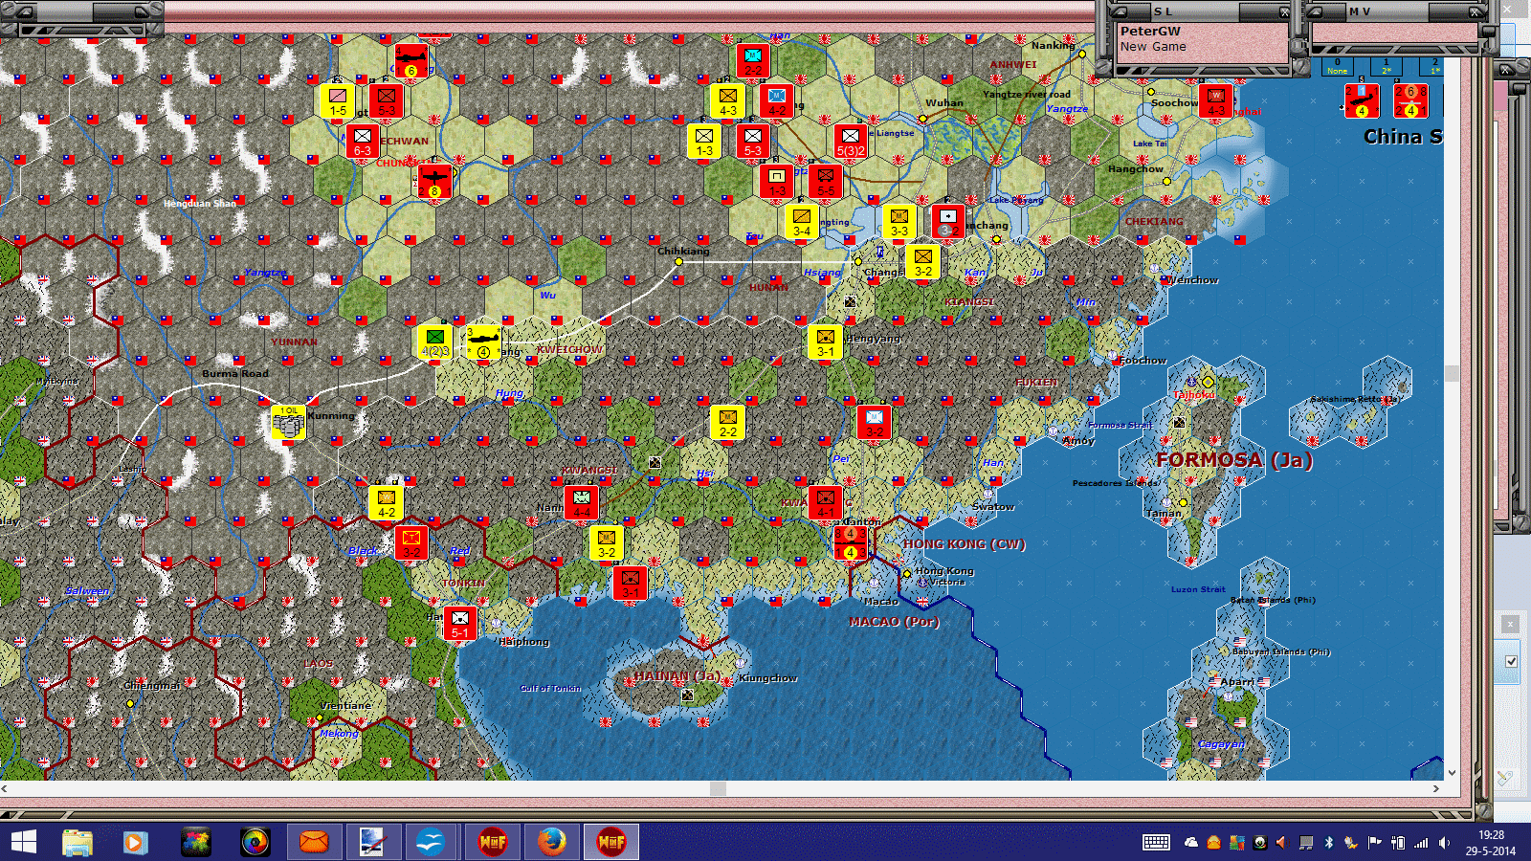Select the red 4-4 unit at Nanning
The height and width of the screenshot is (861, 1531).
point(582,503)
